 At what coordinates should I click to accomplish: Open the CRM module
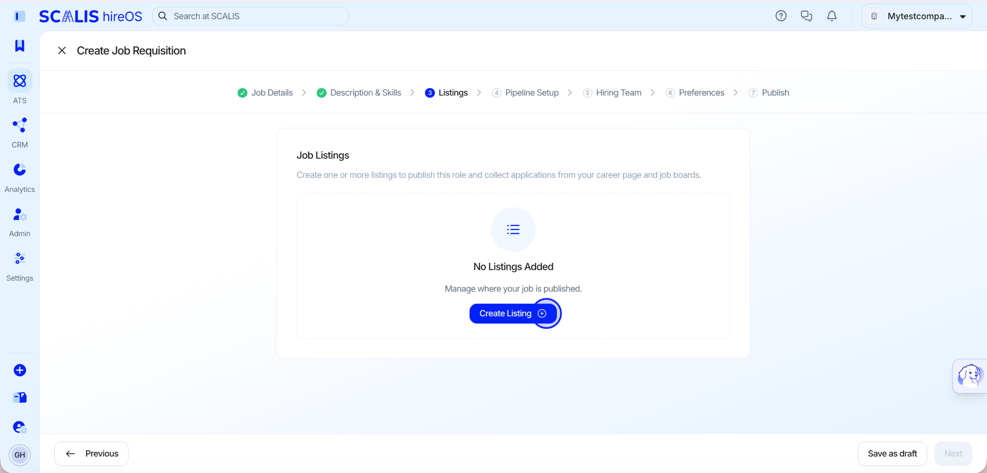tap(20, 133)
